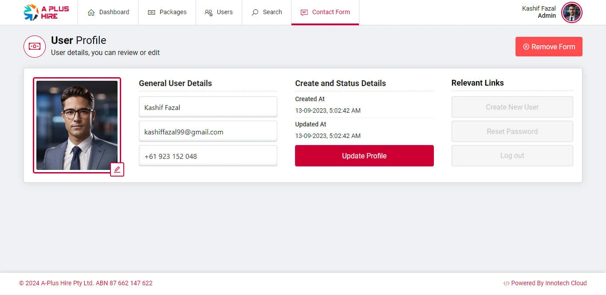Click the Create New User button
The height and width of the screenshot is (295, 606).
tap(512, 107)
